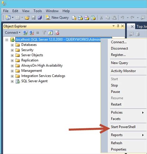Open Properties from the context menu
This screenshot has width=147, height=154.
click(118, 149)
